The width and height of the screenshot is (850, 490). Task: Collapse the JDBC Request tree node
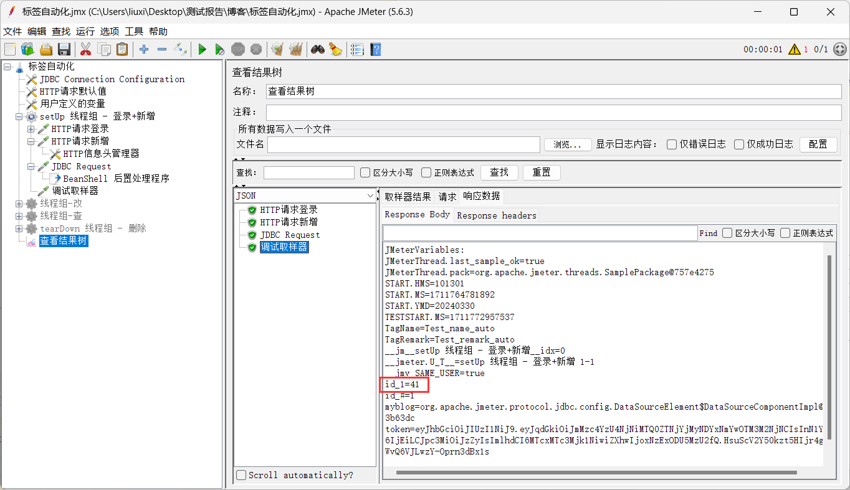coord(31,166)
